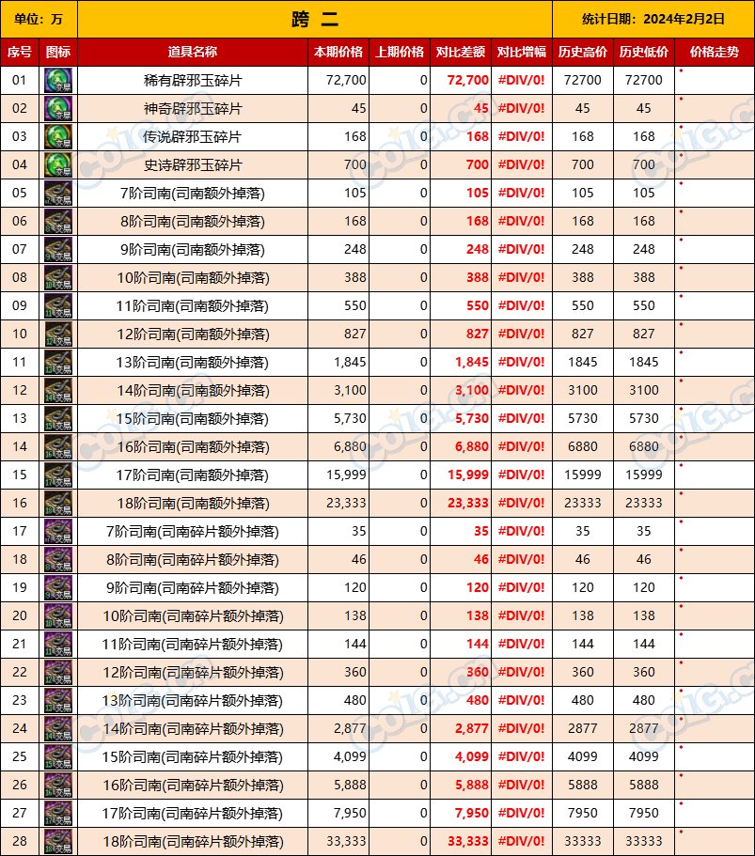The image size is (755, 856).
Task: Click the 本期价格 column header
Action: click(x=338, y=52)
